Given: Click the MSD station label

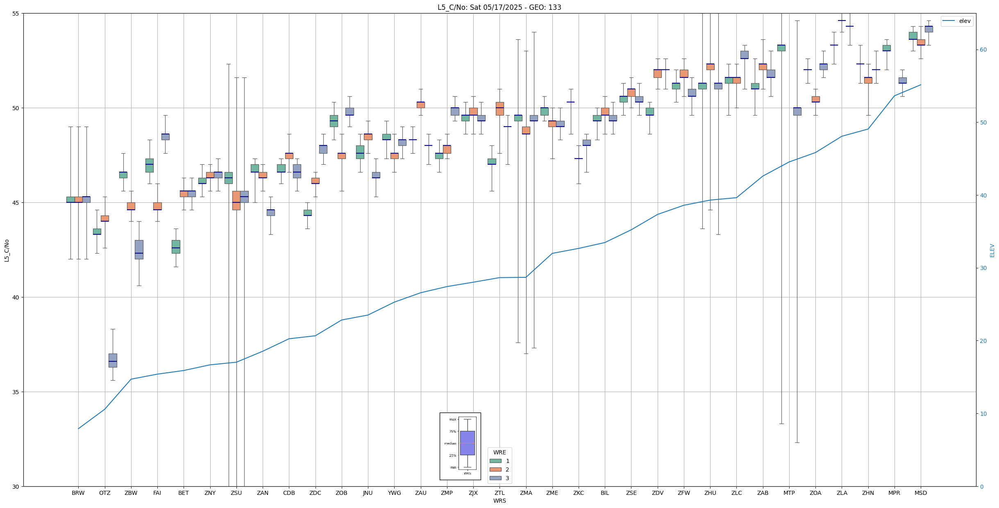Looking at the screenshot, I should click(x=920, y=493).
